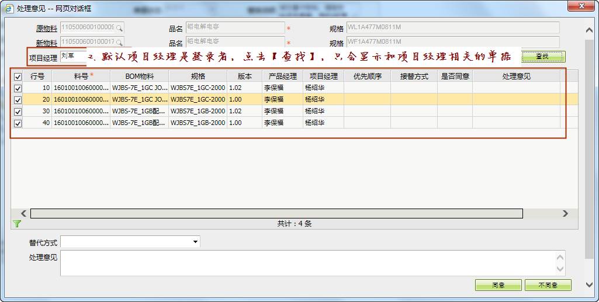The height and width of the screenshot is (302, 599).
Task: Click the search icon in 原物料 field
Action: [119, 28]
